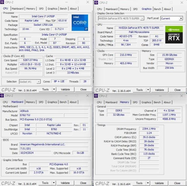Click Tools button in the Graphics window
This screenshot has width=187, height=186.
click(x=140, y=90)
